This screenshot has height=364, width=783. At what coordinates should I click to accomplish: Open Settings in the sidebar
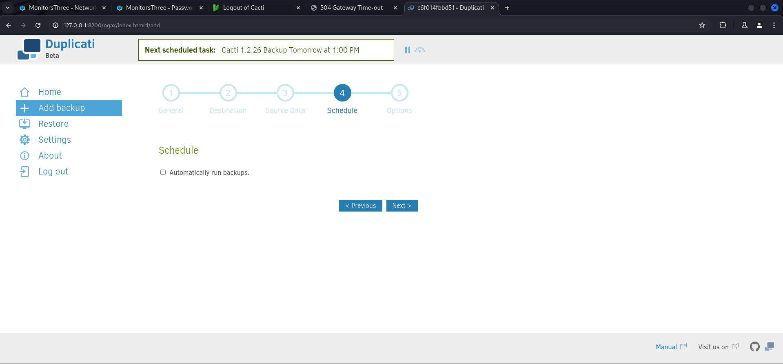point(55,140)
